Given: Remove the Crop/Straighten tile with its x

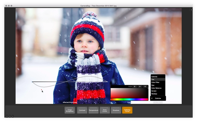Looking at the screenshot, I should (66, 108).
